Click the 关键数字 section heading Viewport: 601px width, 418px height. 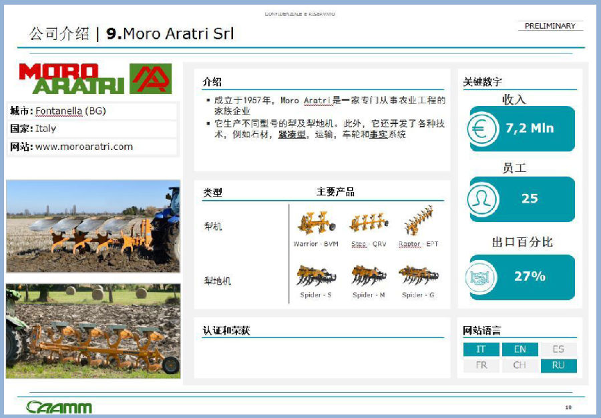pos(483,82)
